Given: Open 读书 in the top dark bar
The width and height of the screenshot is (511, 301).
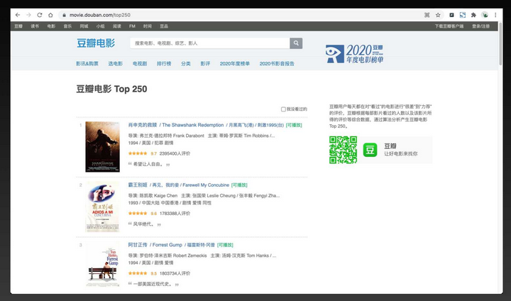Looking at the screenshot, I should point(35,26).
